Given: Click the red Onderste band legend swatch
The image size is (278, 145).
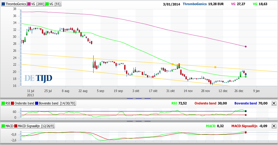Looking at the screenshot, I should coord(12,103).
